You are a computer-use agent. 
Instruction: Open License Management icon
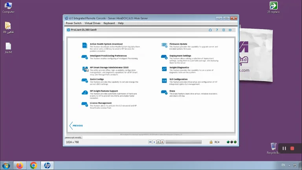[85, 104]
